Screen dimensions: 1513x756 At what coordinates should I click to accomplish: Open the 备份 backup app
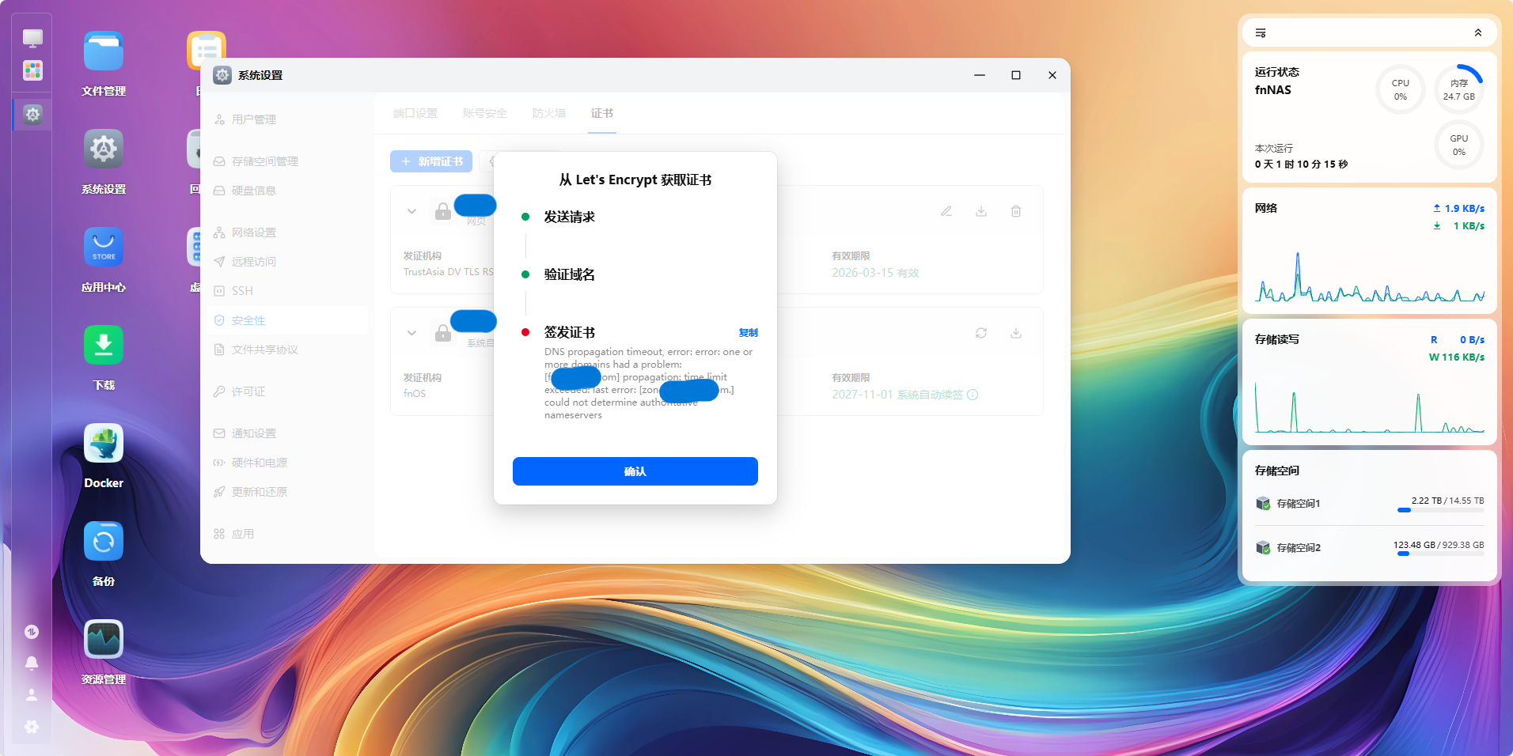pos(104,542)
